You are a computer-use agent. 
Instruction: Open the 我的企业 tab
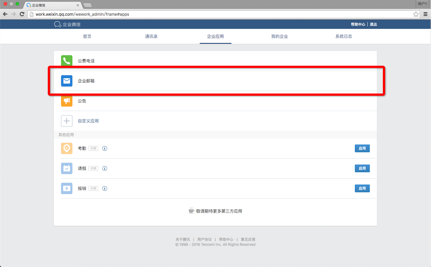pos(279,36)
